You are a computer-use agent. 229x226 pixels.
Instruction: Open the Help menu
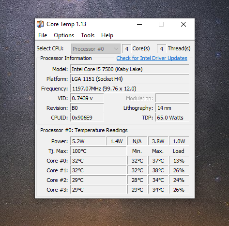(x=107, y=35)
